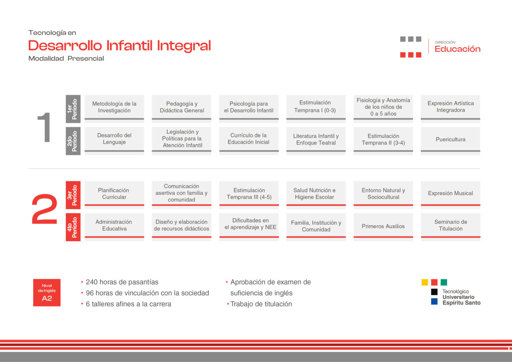512x362 pixels.
Task: Click the Dirección Educación squares logo
Action: pyautogui.click(x=410, y=47)
